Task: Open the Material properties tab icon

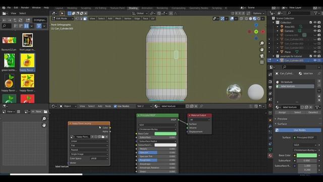Action: (270, 156)
